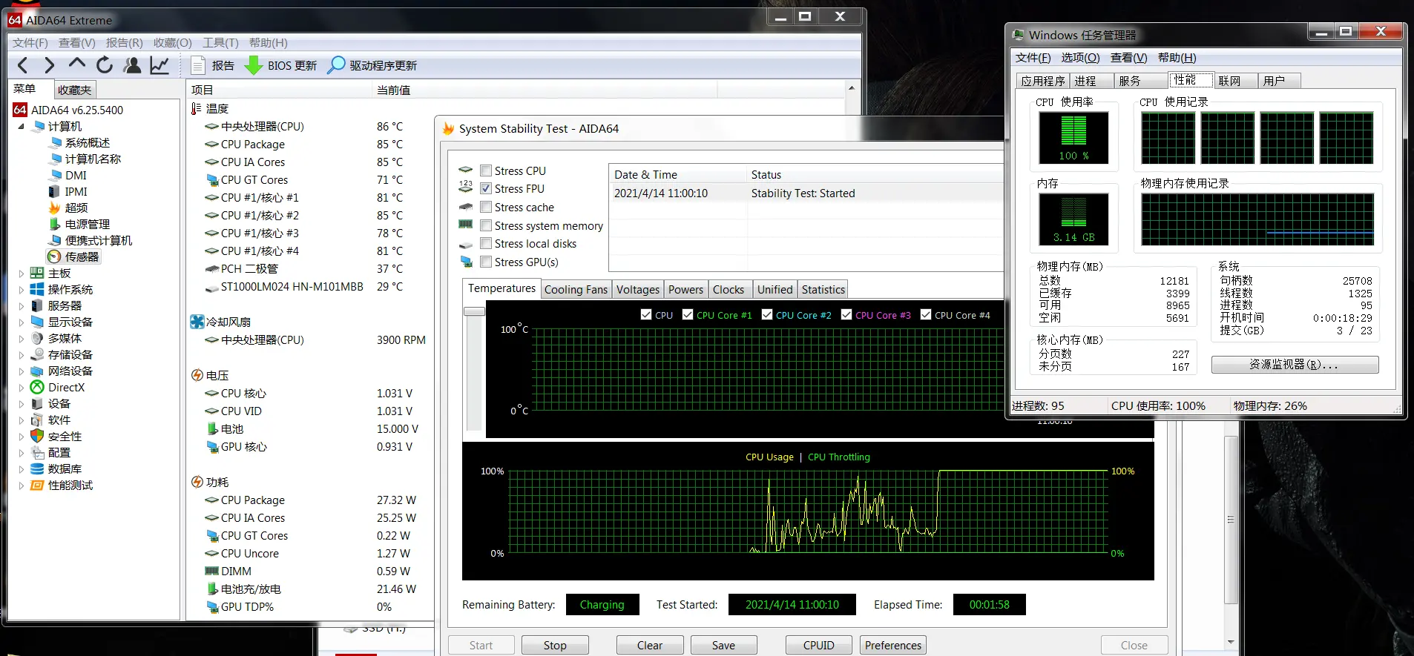
Task: Expand the 服务器 tree node
Action: tap(22, 305)
